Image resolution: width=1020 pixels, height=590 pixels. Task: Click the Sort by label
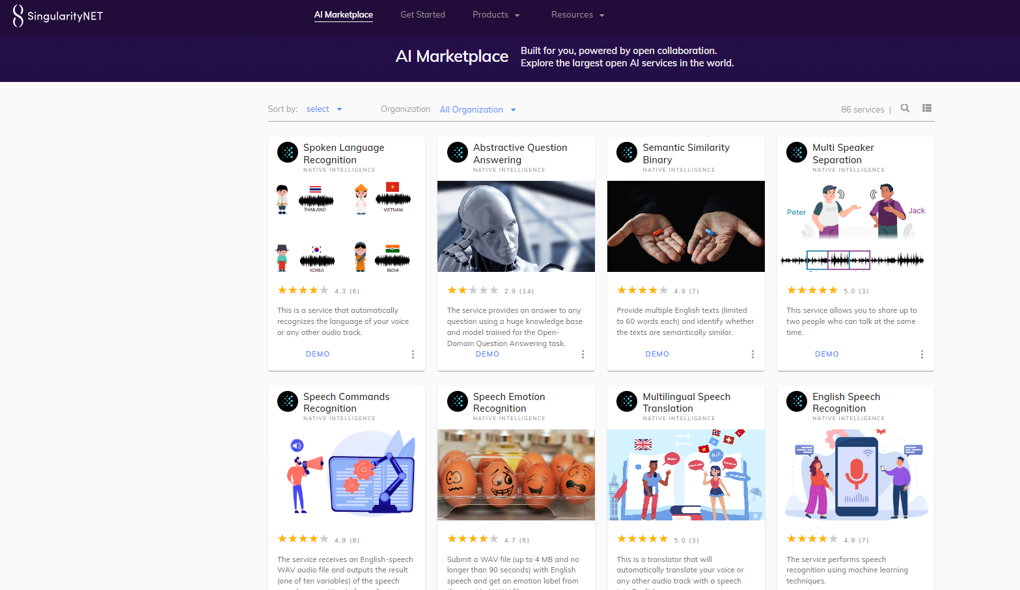tap(283, 109)
